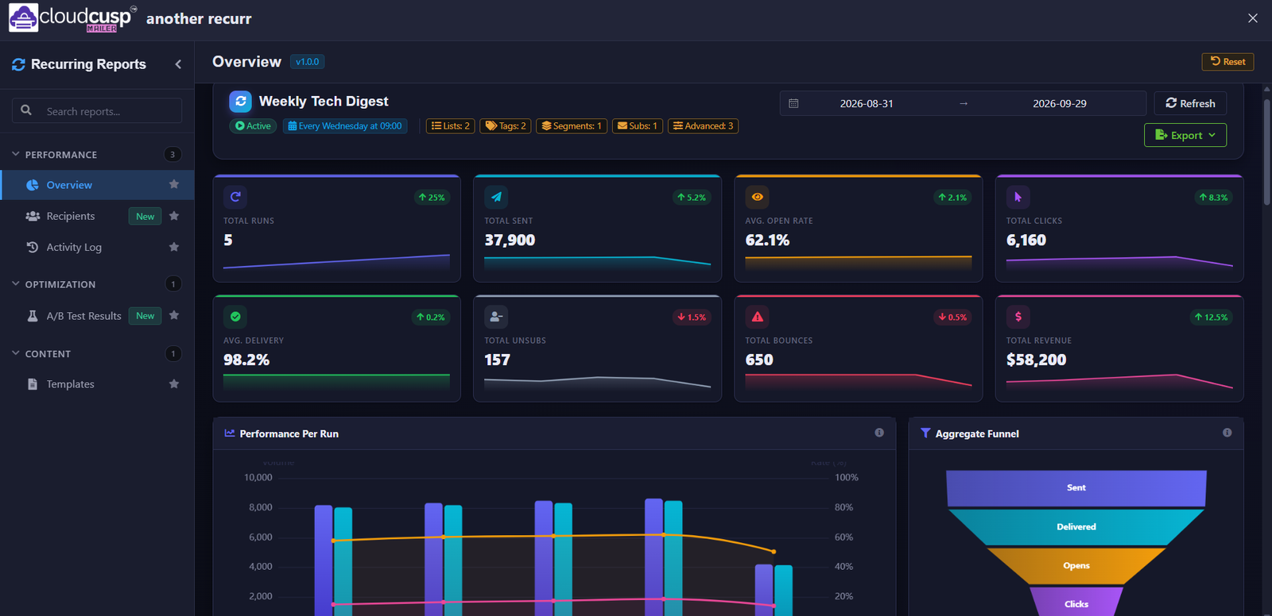
Task: Select end date 2026-09-29
Action: 1060,103
